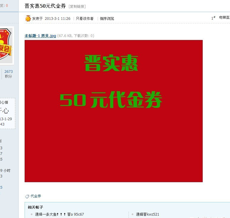Screen dimensions: 230x218
Task: Click 倒序浏览 to reverse post order
Action: point(107,19)
